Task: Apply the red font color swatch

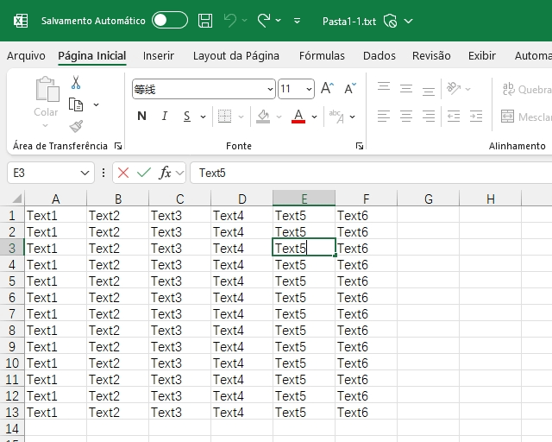Action: click(298, 117)
